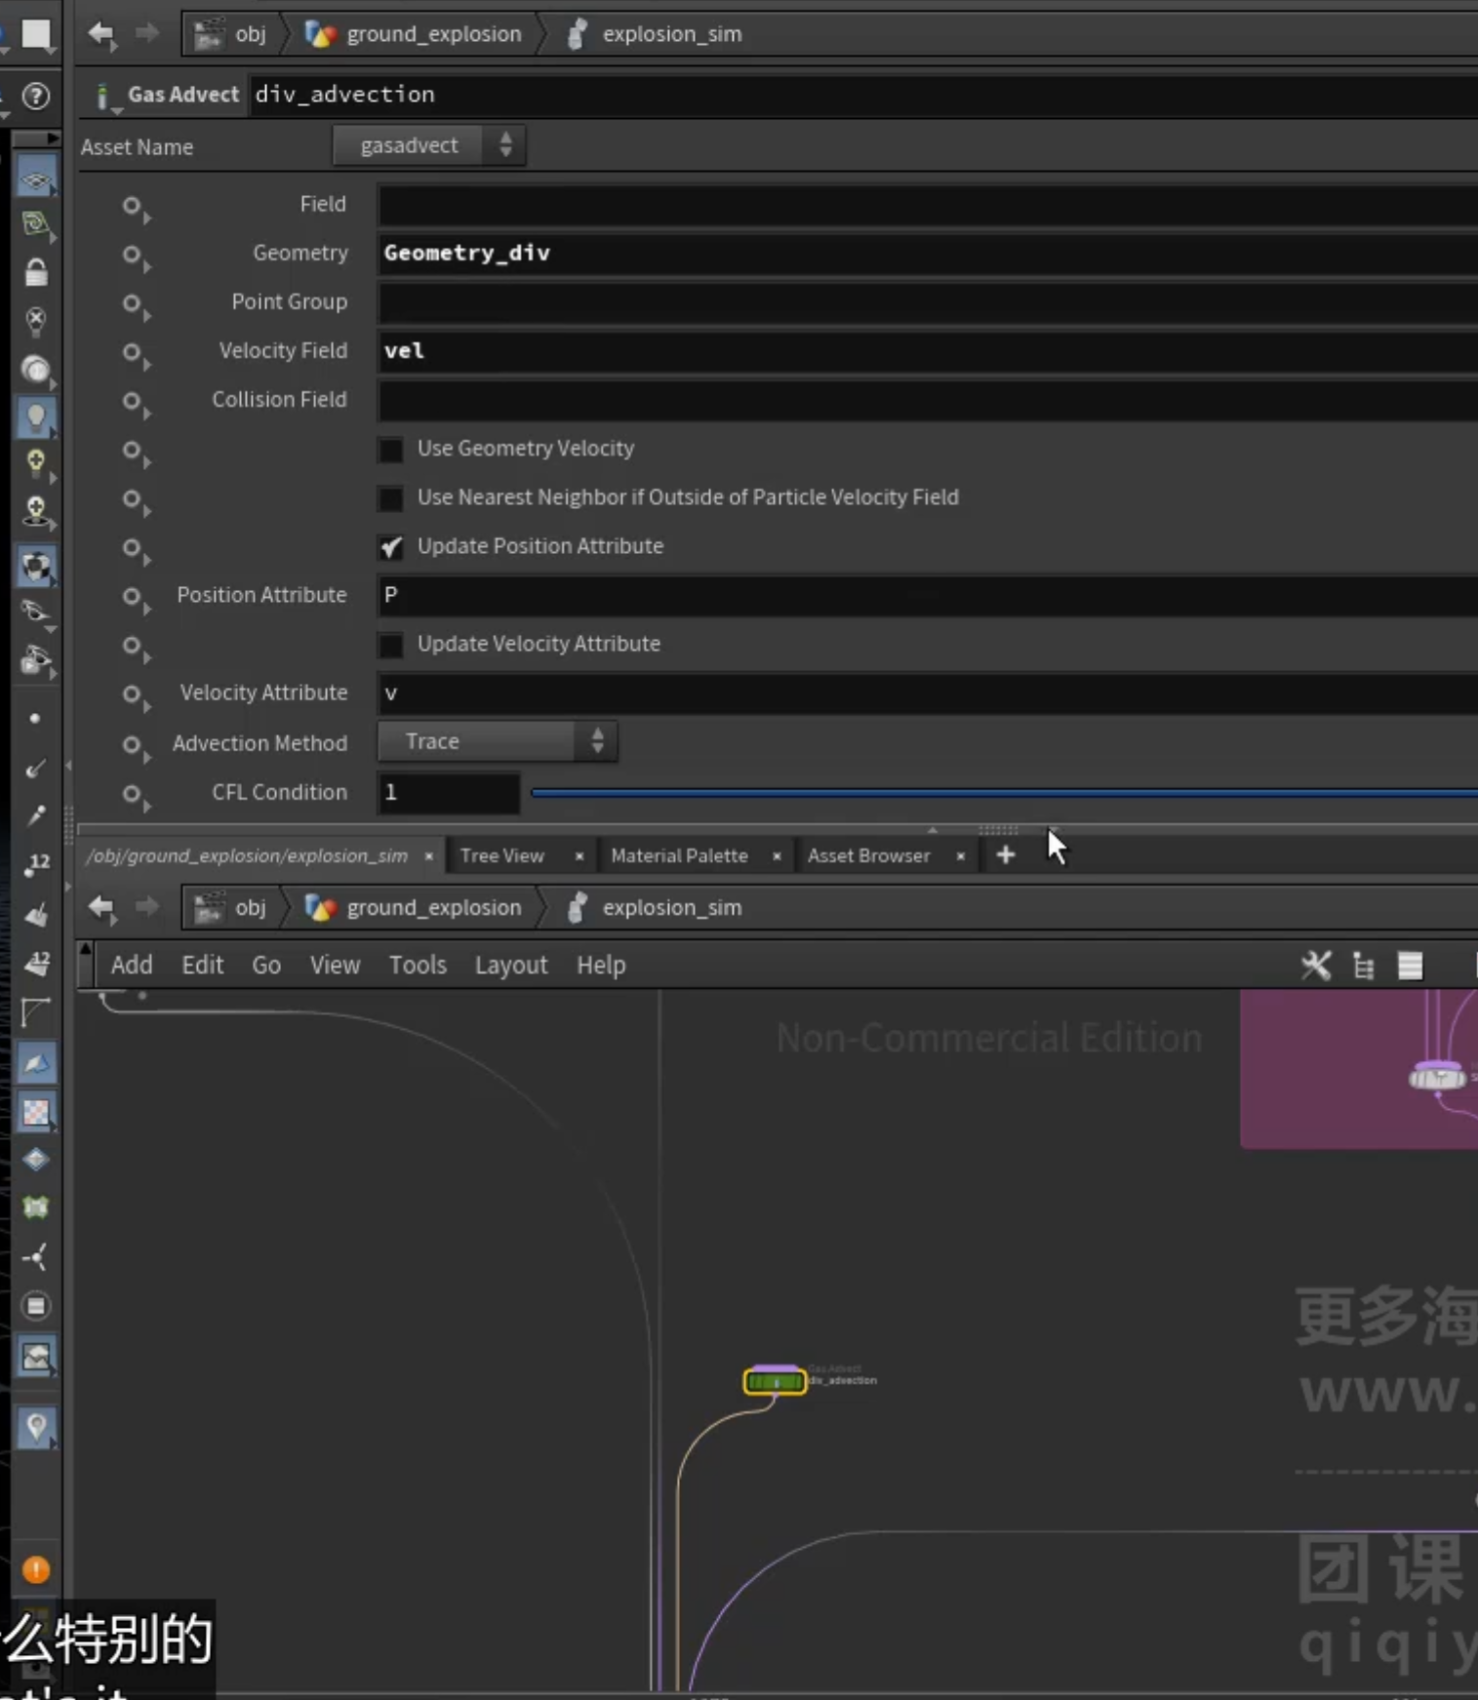Screen dimensions: 1478x1700
Task: Click the lock camera padlock icon
Action: click(36, 272)
